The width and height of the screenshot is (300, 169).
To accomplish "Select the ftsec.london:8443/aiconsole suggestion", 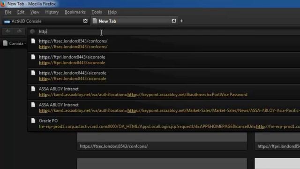I will point(164,76).
